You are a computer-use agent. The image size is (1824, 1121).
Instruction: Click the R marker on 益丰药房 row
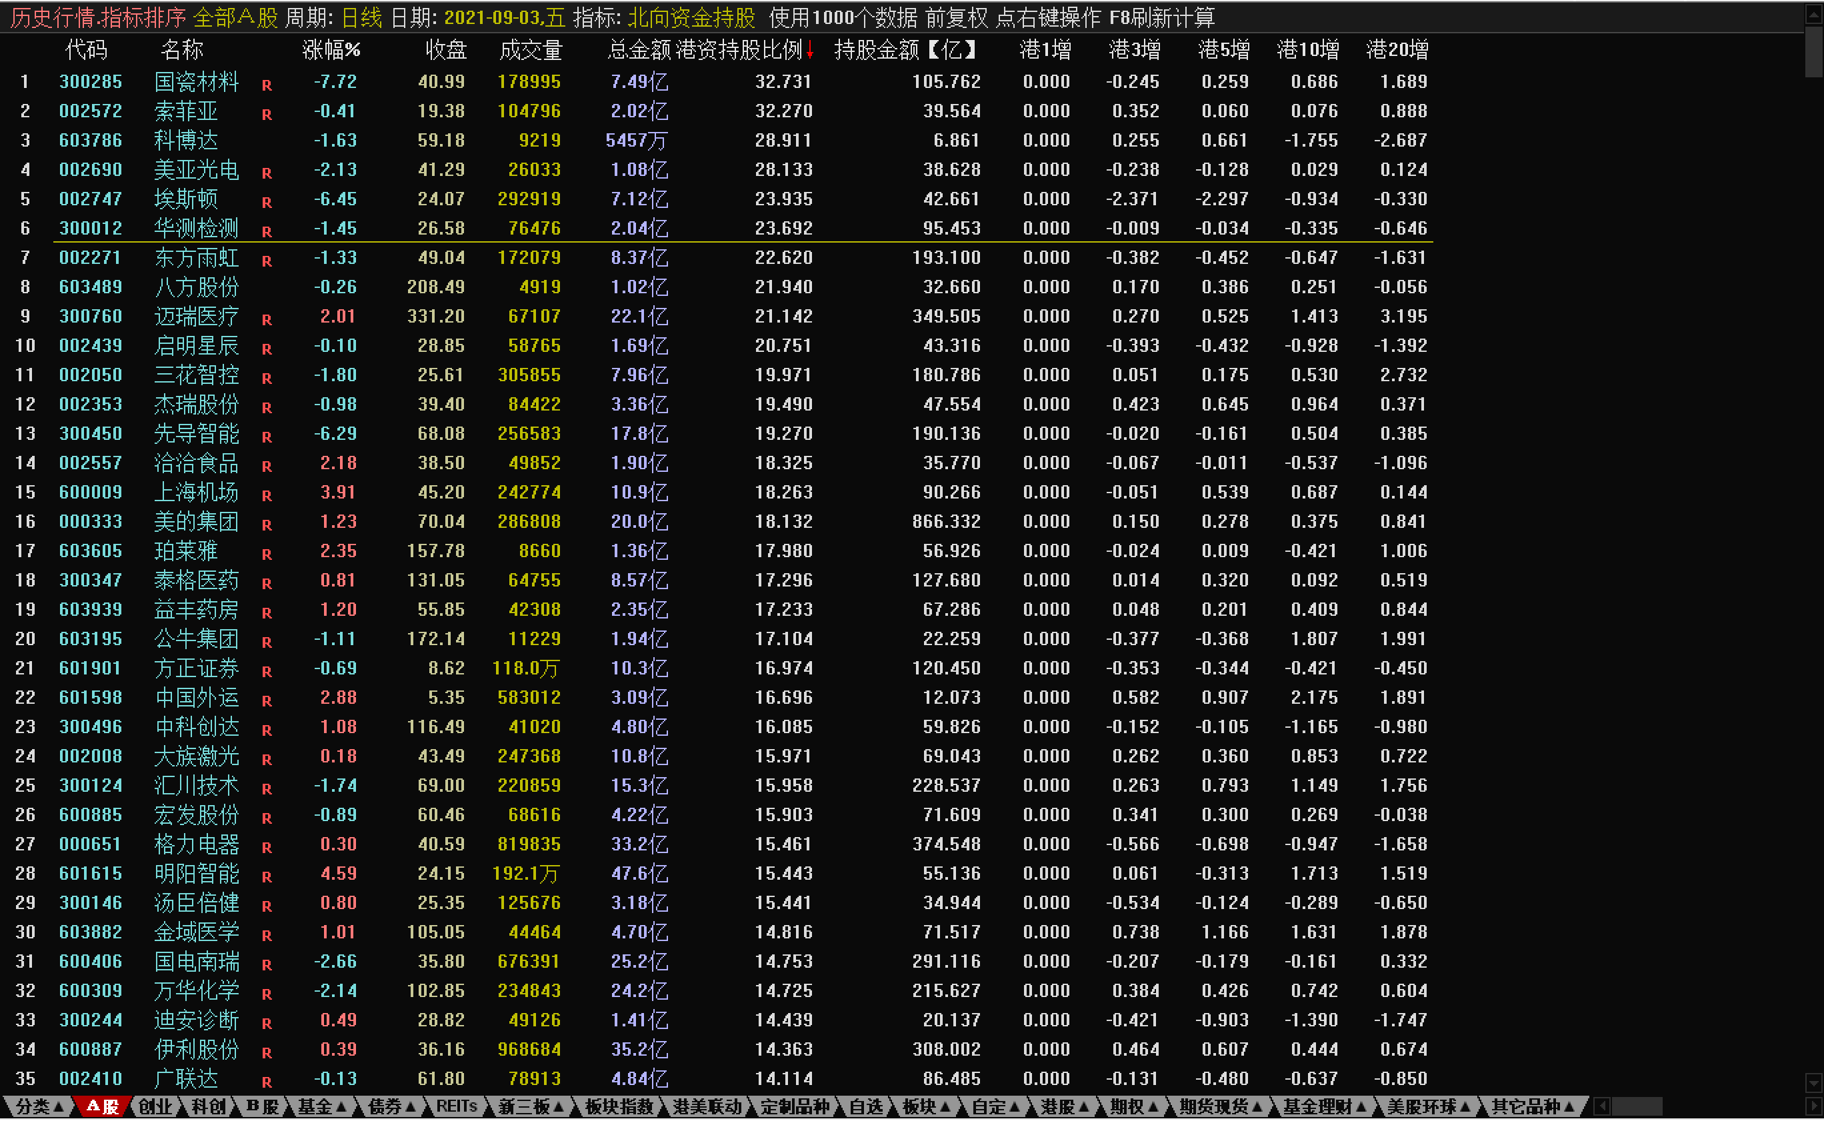pyautogui.click(x=267, y=613)
